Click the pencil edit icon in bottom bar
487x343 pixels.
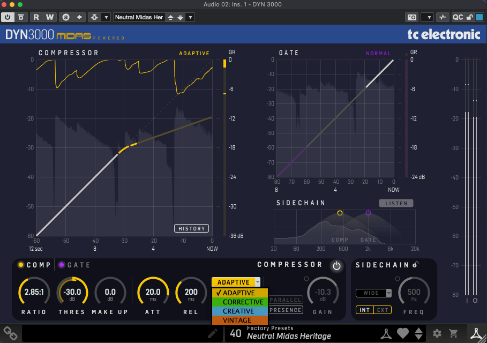[x=213, y=333]
